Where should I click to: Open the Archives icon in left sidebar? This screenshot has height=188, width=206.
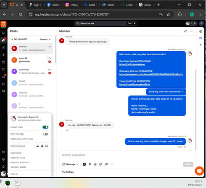[4, 62]
